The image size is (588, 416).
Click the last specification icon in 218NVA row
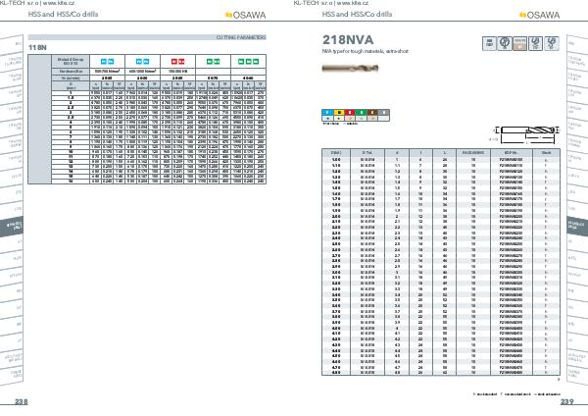click(549, 44)
